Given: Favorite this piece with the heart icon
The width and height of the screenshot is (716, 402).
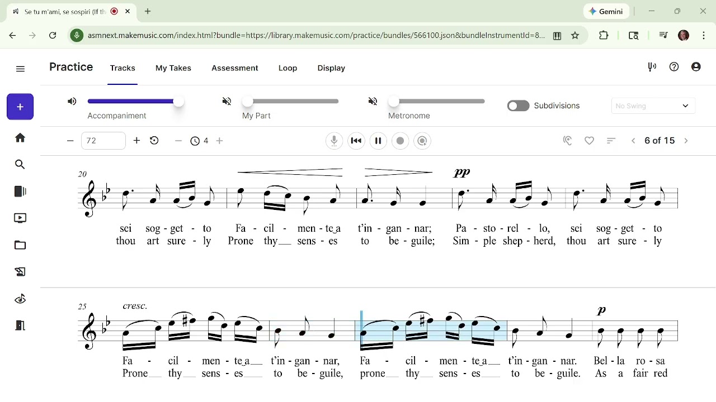Looking at the screenshot, I should (x=590, y=141).
